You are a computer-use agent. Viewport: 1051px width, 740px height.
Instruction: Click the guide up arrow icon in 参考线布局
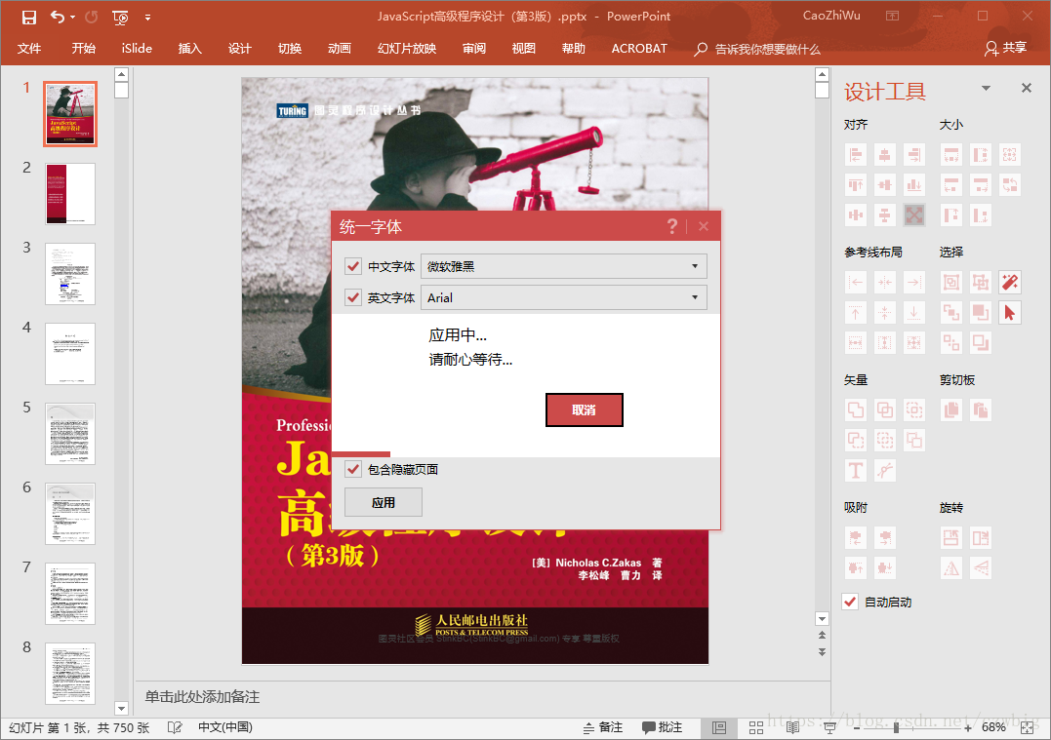855,313
